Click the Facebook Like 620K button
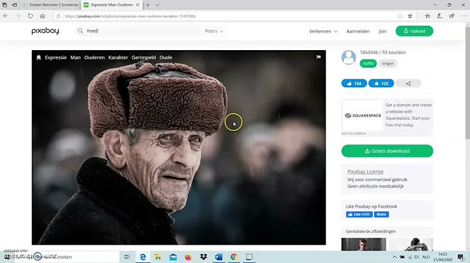The height and width of the screenshot is (263, 470). point(359,214)
